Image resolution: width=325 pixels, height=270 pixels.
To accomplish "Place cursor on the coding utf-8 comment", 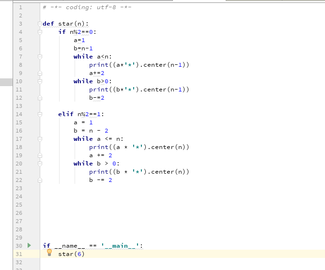I will click(x=87, y=7).
